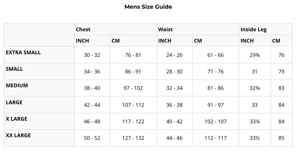Click the 30 - 32 chest inch cell
The height and width of the screenshot is (155, 297).
92,55
